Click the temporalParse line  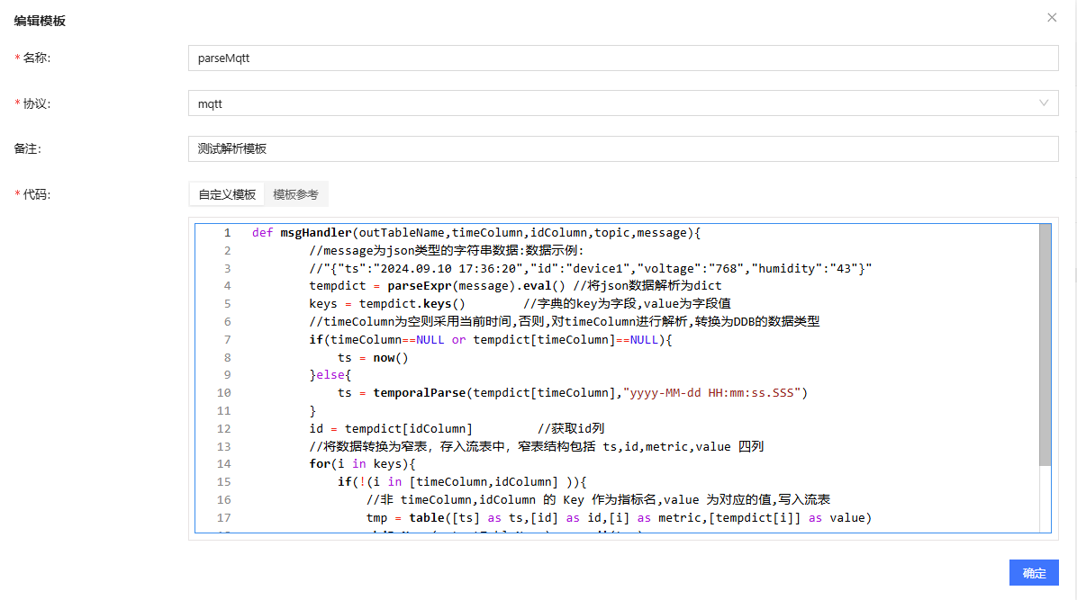(572, 393)
